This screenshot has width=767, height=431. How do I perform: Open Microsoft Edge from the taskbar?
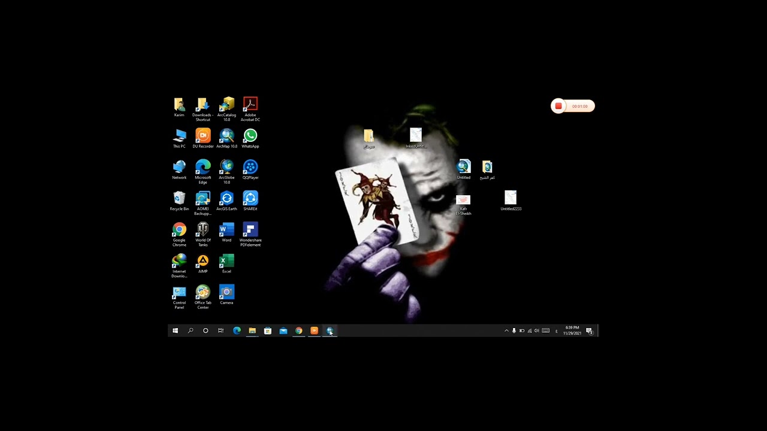pos(237,330)
